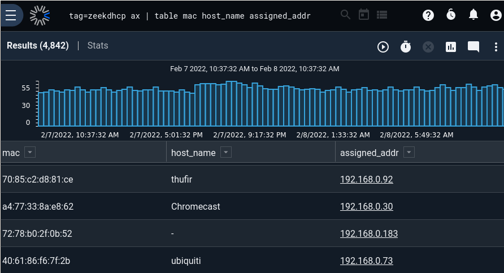Open the comment notes icon

click(473, 47)
